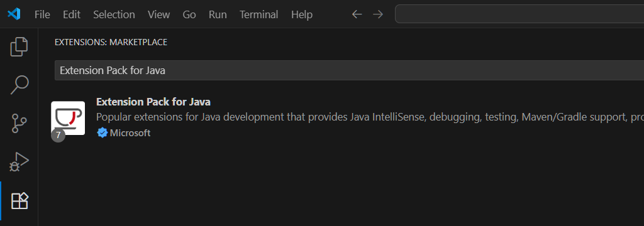Viewport: 644px width, 226px height.
Task: Open the Run menu
Action: pos(217,14)
